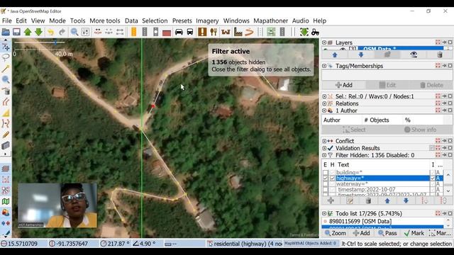Collapse the Conflict panel
This screenshot has width=454, height=255.
tap(324, 141)
